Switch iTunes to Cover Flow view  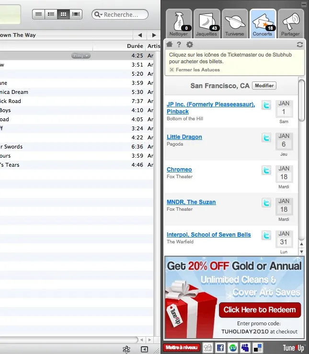tap(76, 14)
